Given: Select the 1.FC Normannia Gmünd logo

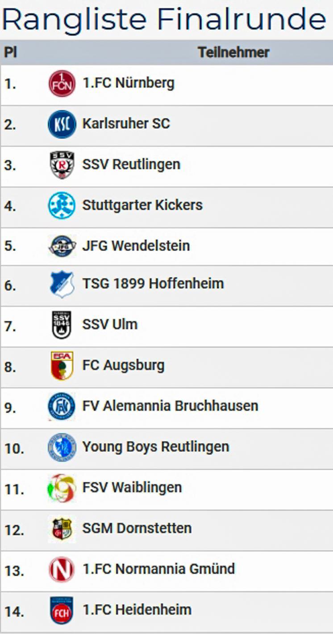Looking at the screenshot, I should click(62, 570).
